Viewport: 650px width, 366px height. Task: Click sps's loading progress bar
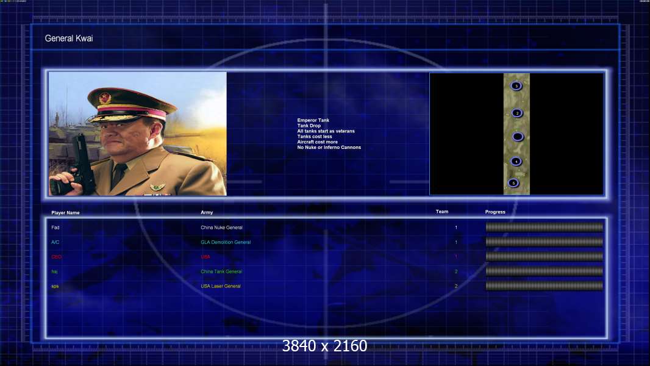coord(545,285)
